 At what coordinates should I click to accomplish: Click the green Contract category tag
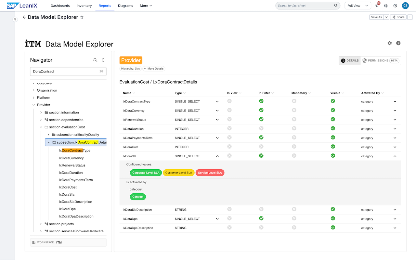point(138,197)
